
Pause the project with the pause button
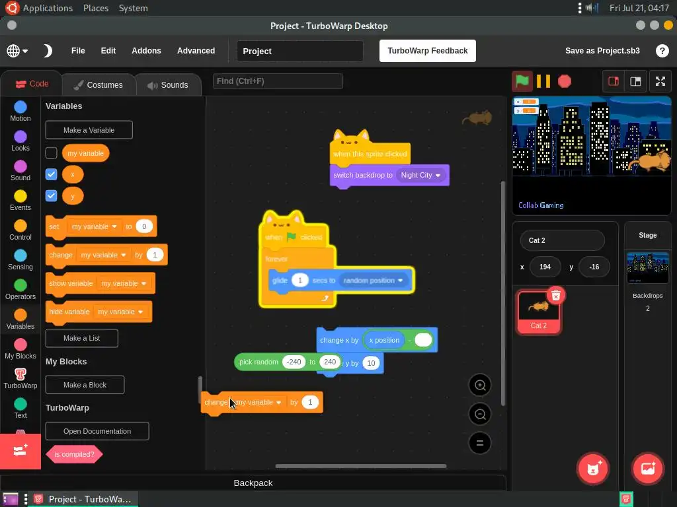click(x=543, y=81)
